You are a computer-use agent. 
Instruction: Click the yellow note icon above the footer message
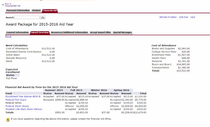point(8,119)
